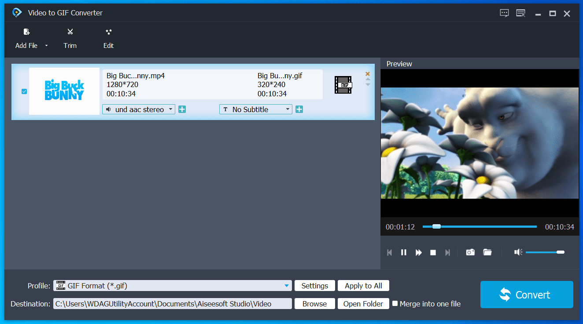Fast forward the preview
This screenshot has width=583, height=324.
coord(419,252)
